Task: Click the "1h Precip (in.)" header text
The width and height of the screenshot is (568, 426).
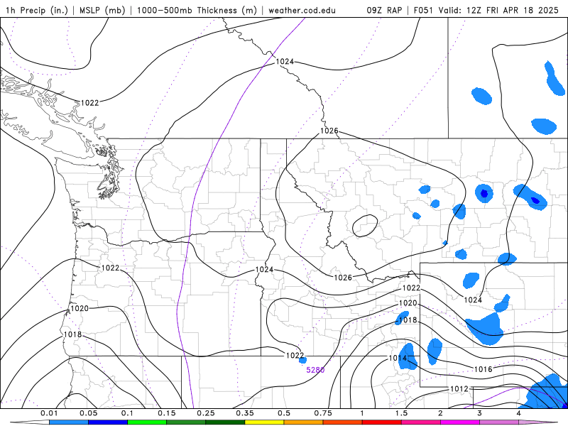Action: (x=37, y=10)
